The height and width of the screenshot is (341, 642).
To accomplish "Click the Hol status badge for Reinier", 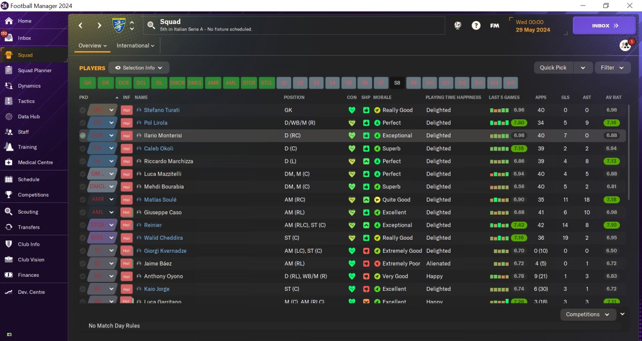I will pyautogui.click(x=126, y=225).
